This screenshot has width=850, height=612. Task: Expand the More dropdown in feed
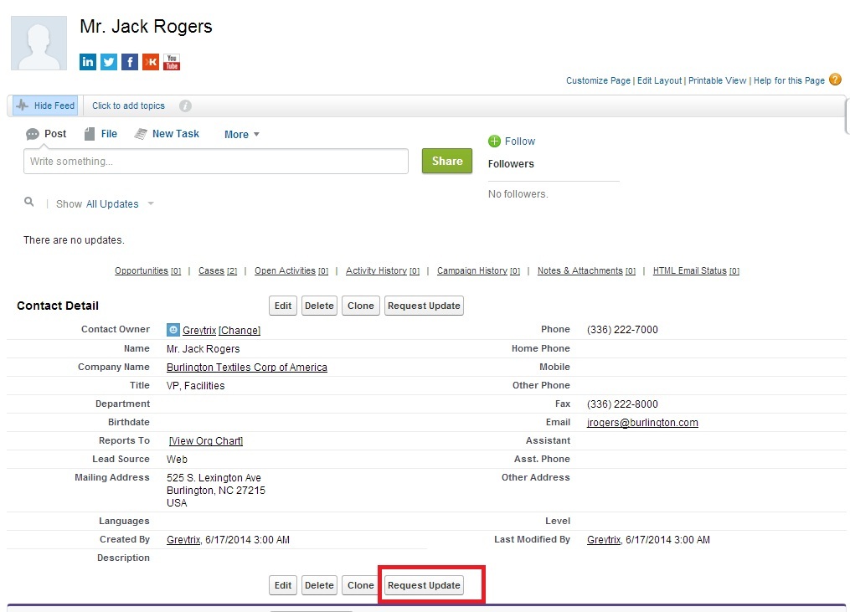[x=242, y=135]
